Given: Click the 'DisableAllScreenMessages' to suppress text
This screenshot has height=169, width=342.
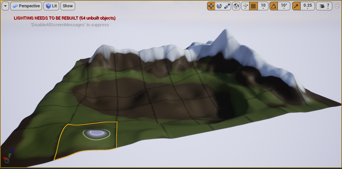Looking at the screenshot, I should click(x=70, y=25).
